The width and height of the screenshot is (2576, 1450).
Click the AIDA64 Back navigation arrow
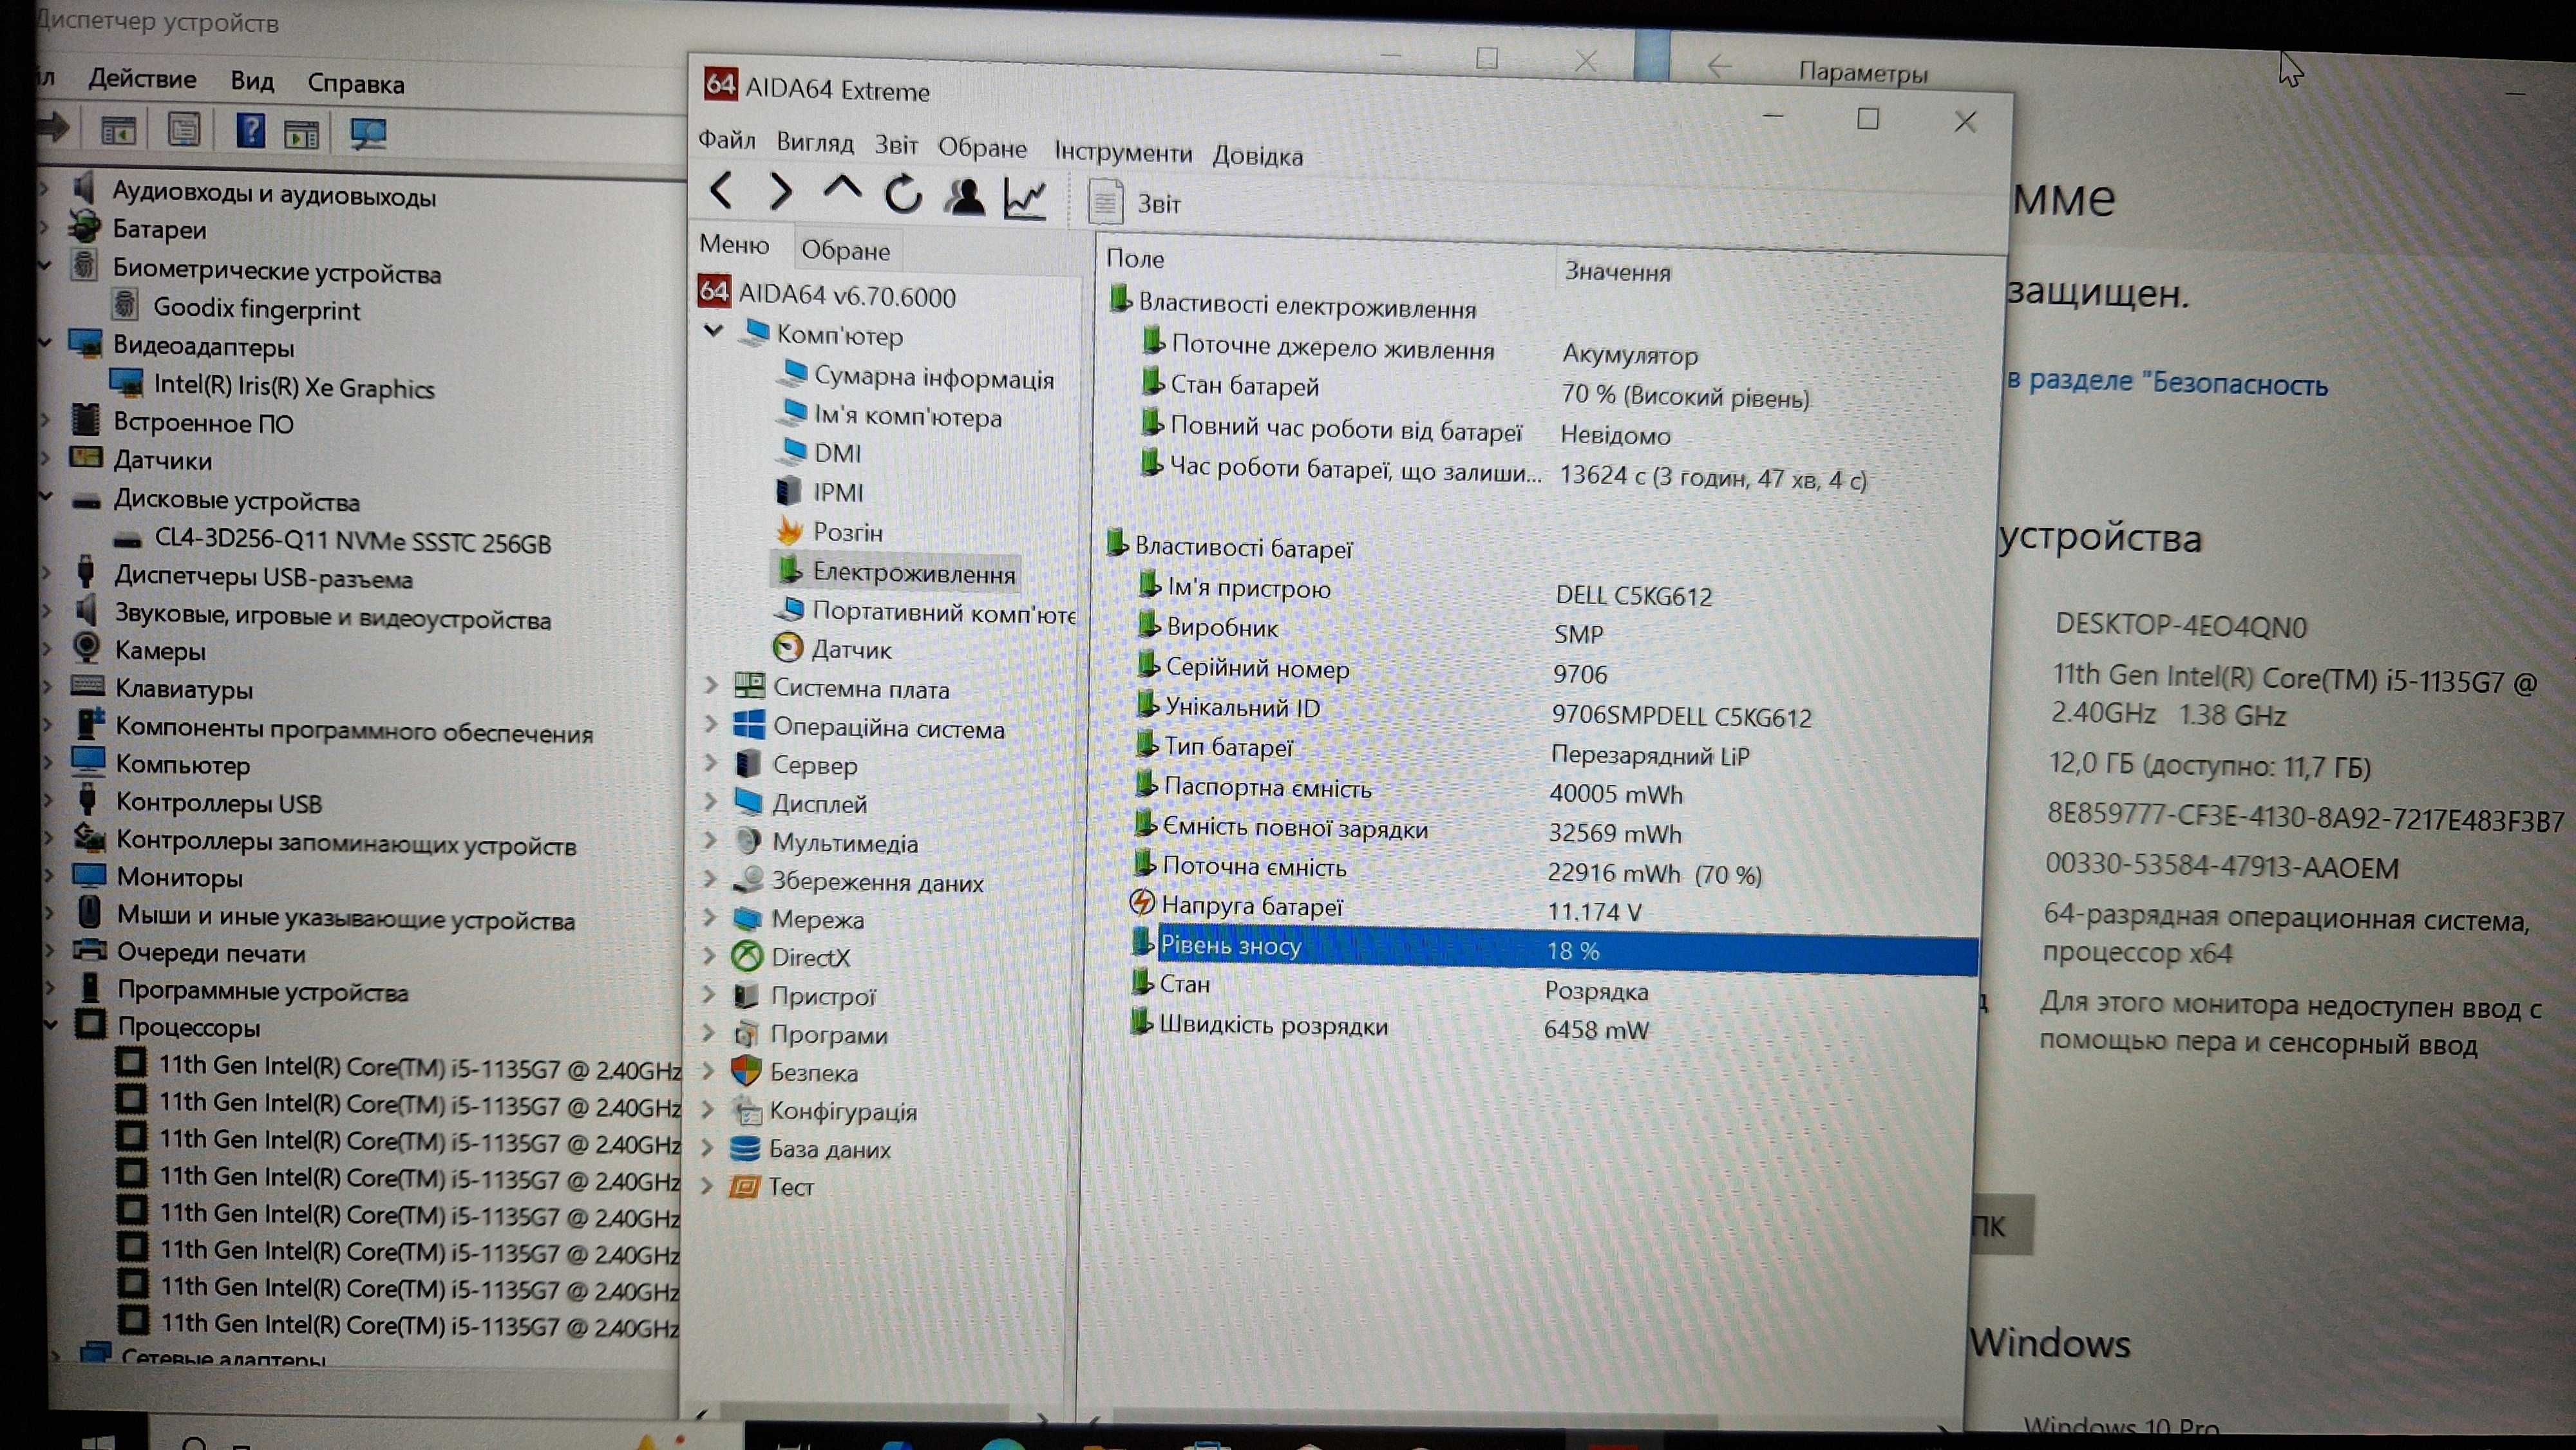tap(722, 190)
